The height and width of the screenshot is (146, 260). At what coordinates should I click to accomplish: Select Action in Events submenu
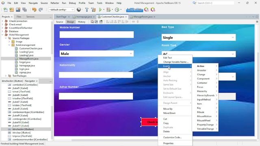coord(205,66)
